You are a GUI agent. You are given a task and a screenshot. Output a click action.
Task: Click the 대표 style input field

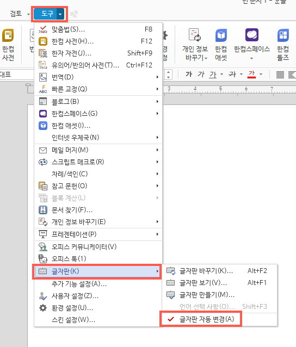pyautogui.click(x=17, y=75)
